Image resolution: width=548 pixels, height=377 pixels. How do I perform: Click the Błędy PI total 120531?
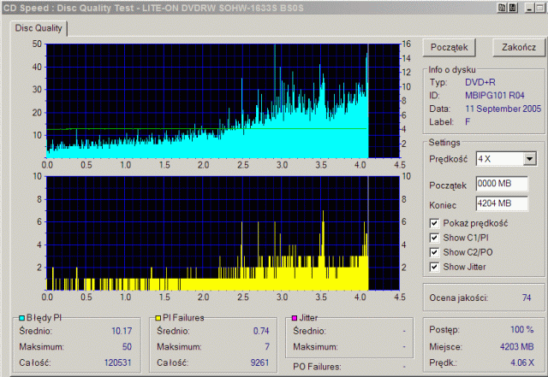[x=118, y=362]
